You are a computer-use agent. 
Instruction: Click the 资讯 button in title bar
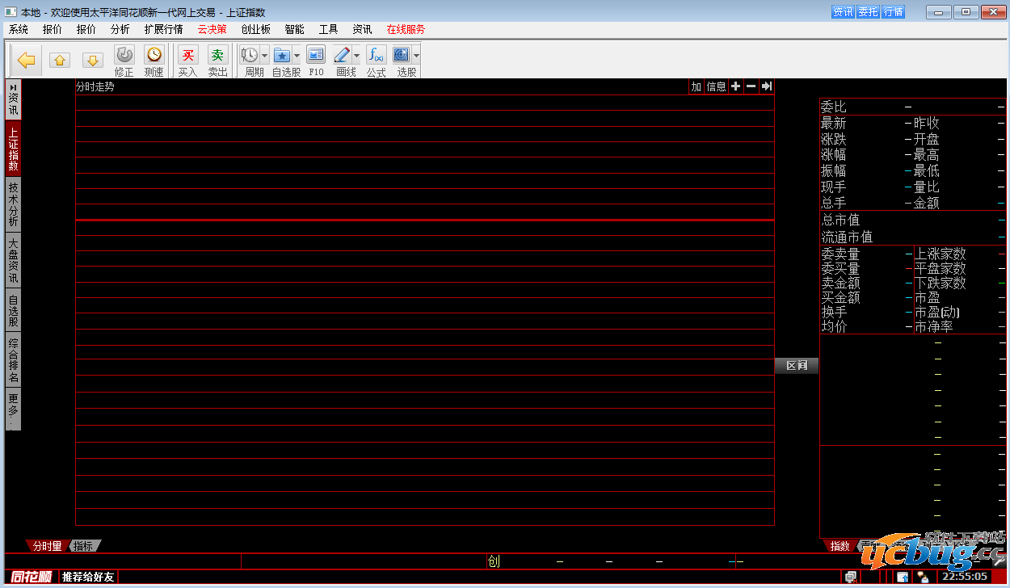coord(843,11)
